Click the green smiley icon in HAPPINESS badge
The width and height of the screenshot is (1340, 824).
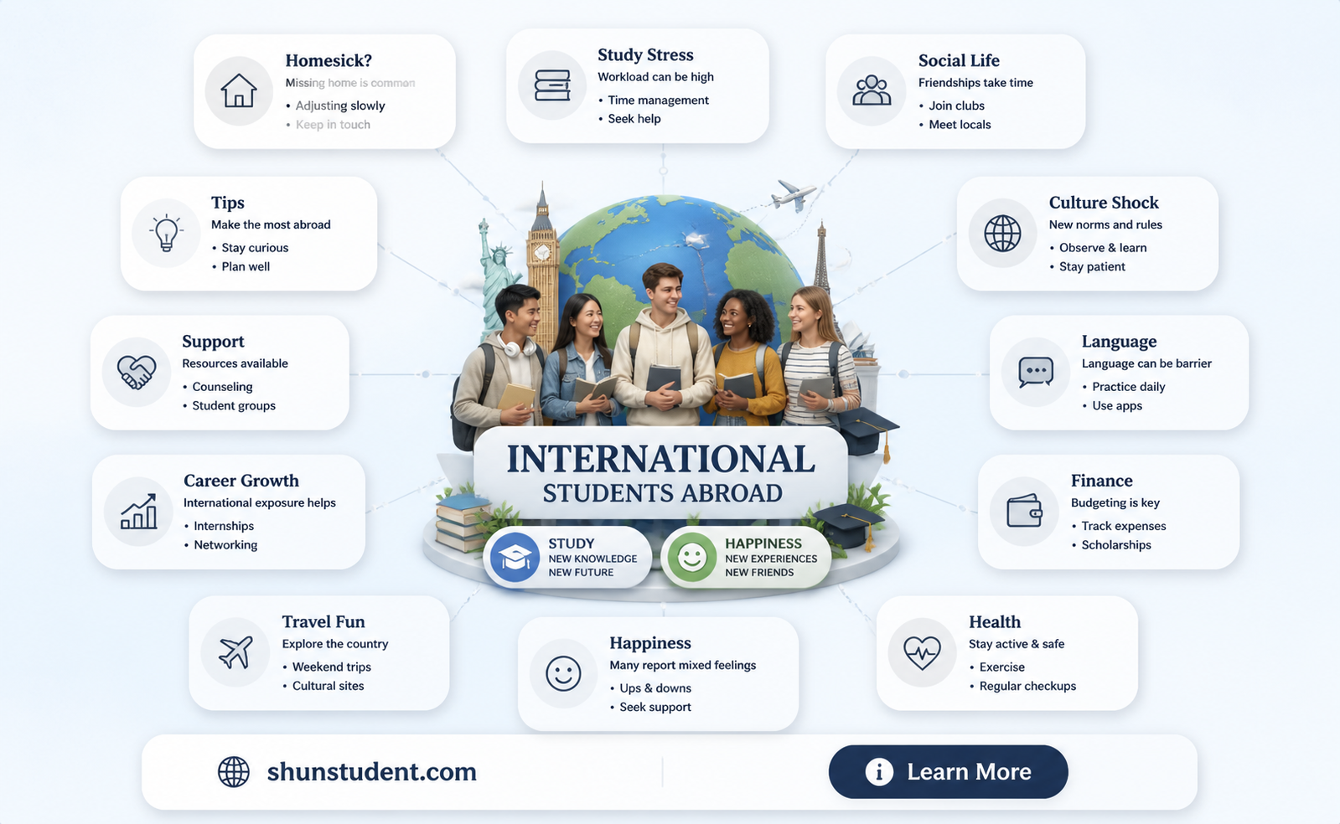click(x=691, y=557)
